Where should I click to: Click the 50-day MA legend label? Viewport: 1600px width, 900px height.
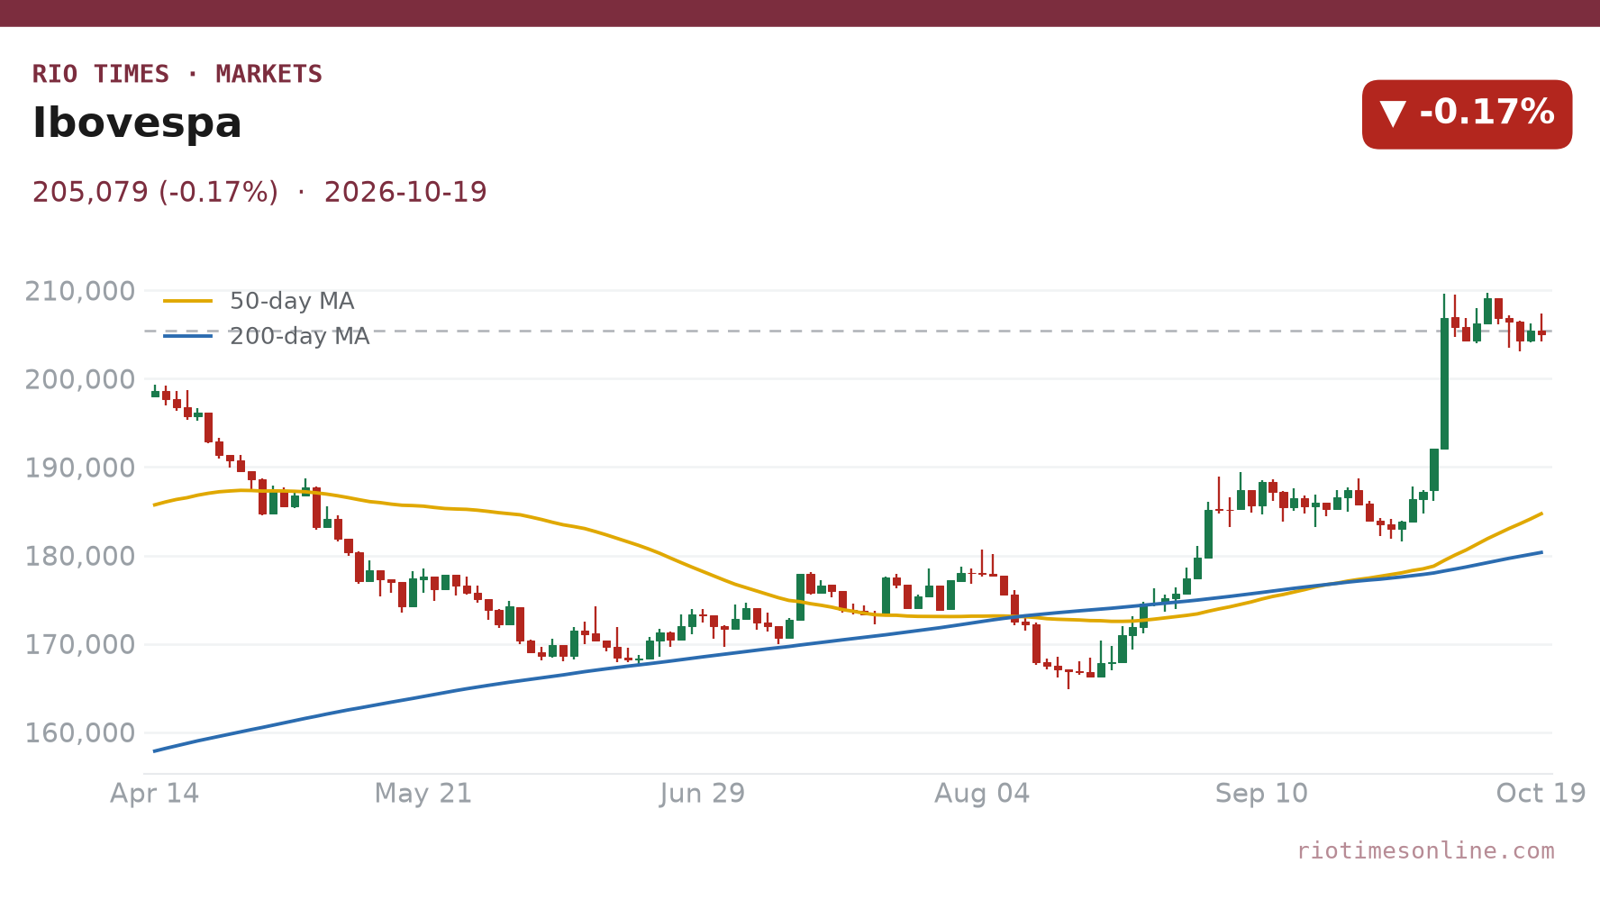click(x=292, y=301)
